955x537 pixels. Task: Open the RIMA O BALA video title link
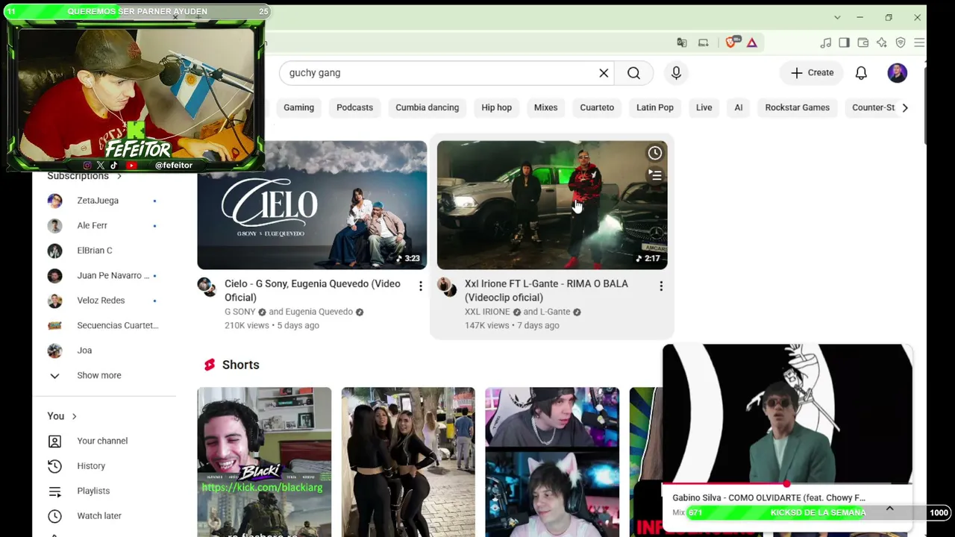coord(546,290)
